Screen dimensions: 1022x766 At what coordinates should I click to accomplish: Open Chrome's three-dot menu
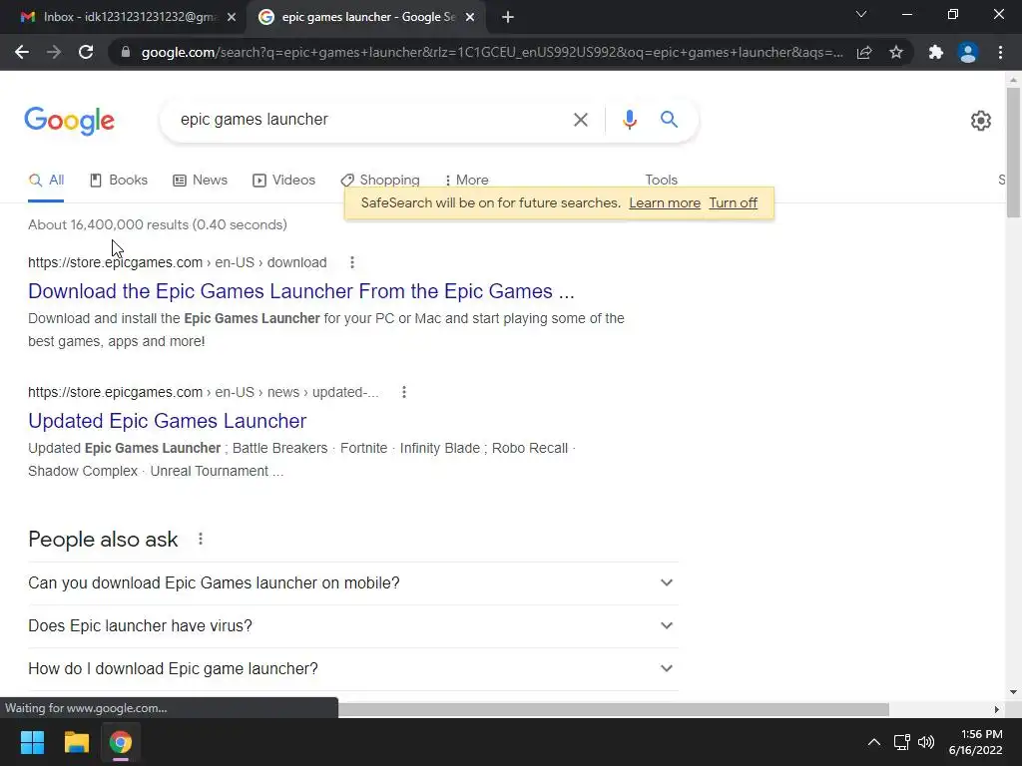[1000, 52]
